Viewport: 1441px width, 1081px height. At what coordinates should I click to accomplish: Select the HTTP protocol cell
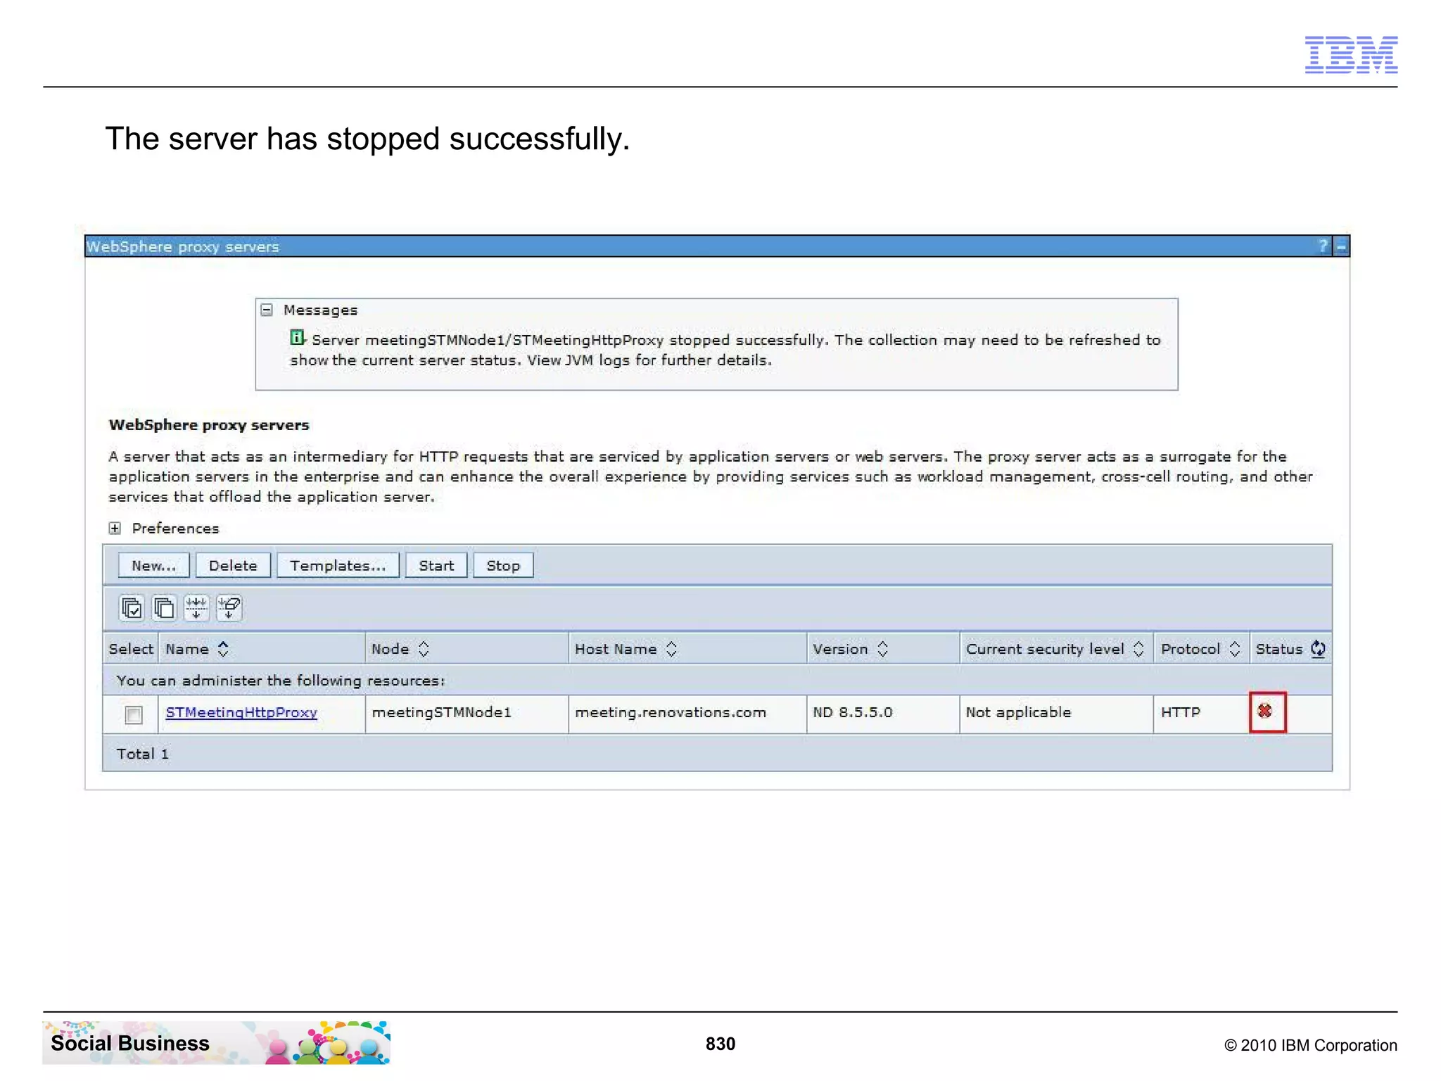[x=1201, y=714]
